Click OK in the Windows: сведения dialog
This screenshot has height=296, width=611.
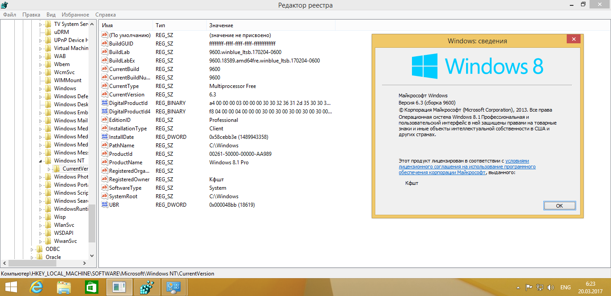560,206
